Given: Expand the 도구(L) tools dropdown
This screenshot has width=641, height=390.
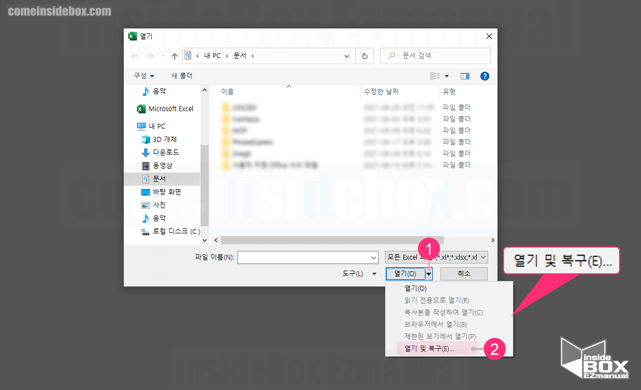Looking at the screenshot, I should (x=359, y=273).
